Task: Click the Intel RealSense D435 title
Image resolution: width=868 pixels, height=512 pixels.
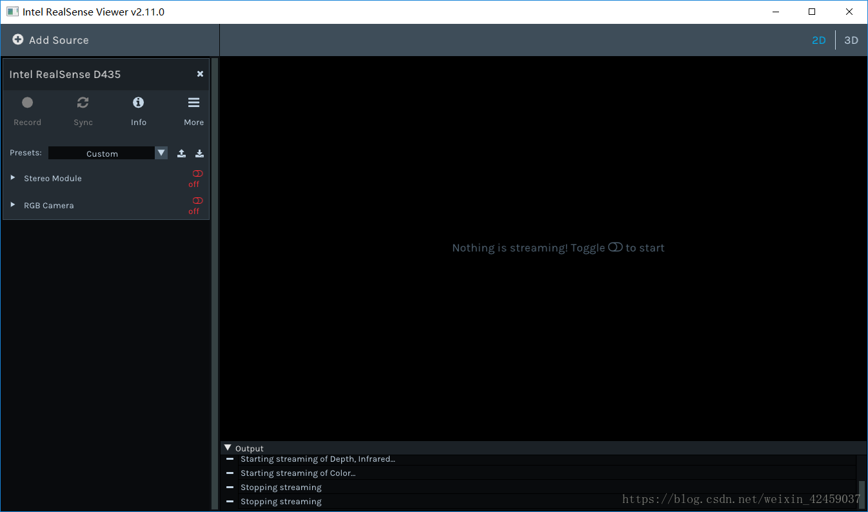Action: [64, 74]
